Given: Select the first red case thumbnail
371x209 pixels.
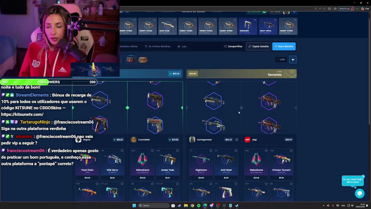Looking at the screenshot, I should point(131,60).
